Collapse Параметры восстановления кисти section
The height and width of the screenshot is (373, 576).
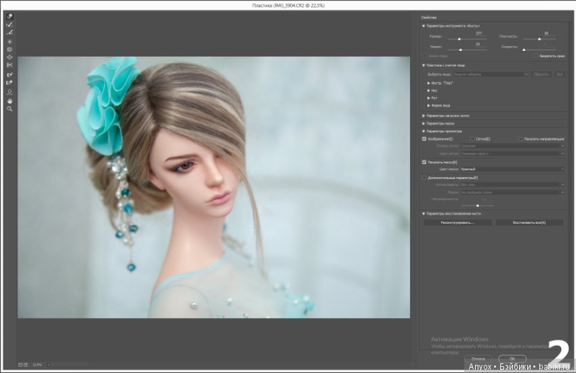424,214
